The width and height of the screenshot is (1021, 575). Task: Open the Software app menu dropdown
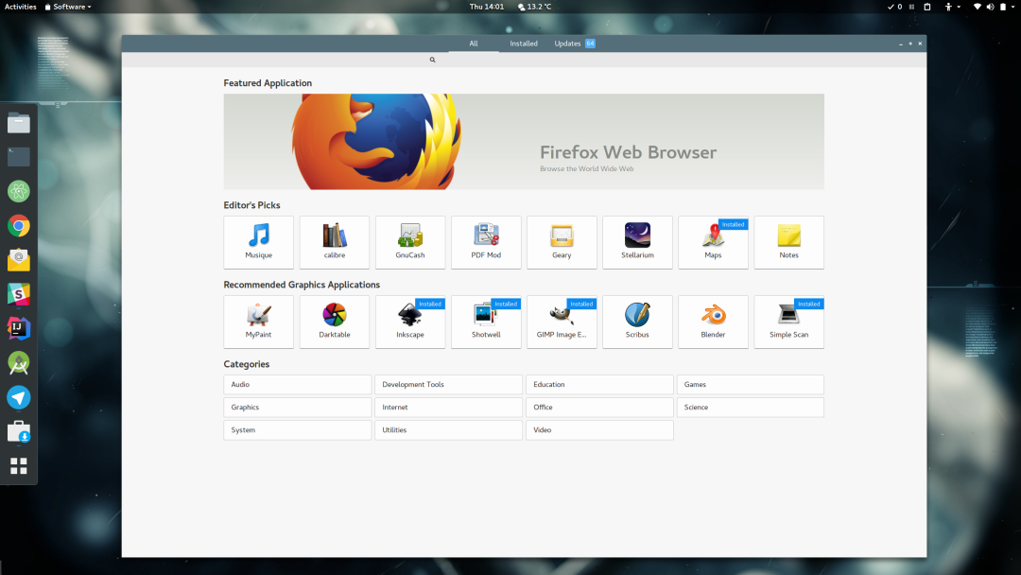pyautogui.click(x=68, y=7)
